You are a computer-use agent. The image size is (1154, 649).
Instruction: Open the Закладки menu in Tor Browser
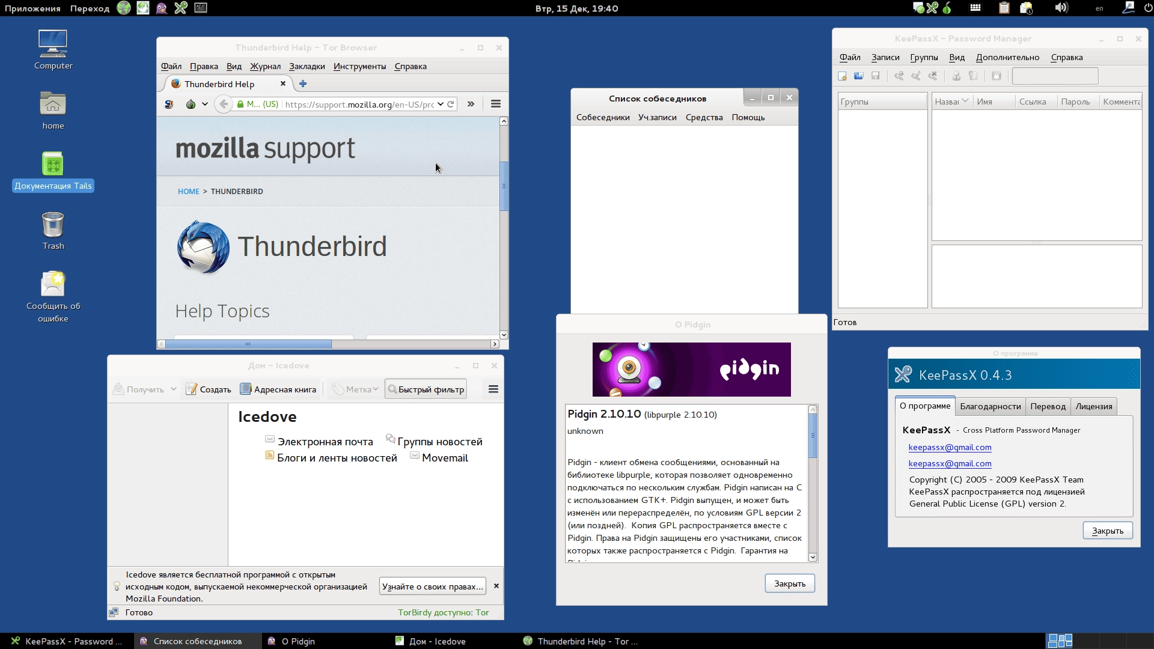pos(307,66)
